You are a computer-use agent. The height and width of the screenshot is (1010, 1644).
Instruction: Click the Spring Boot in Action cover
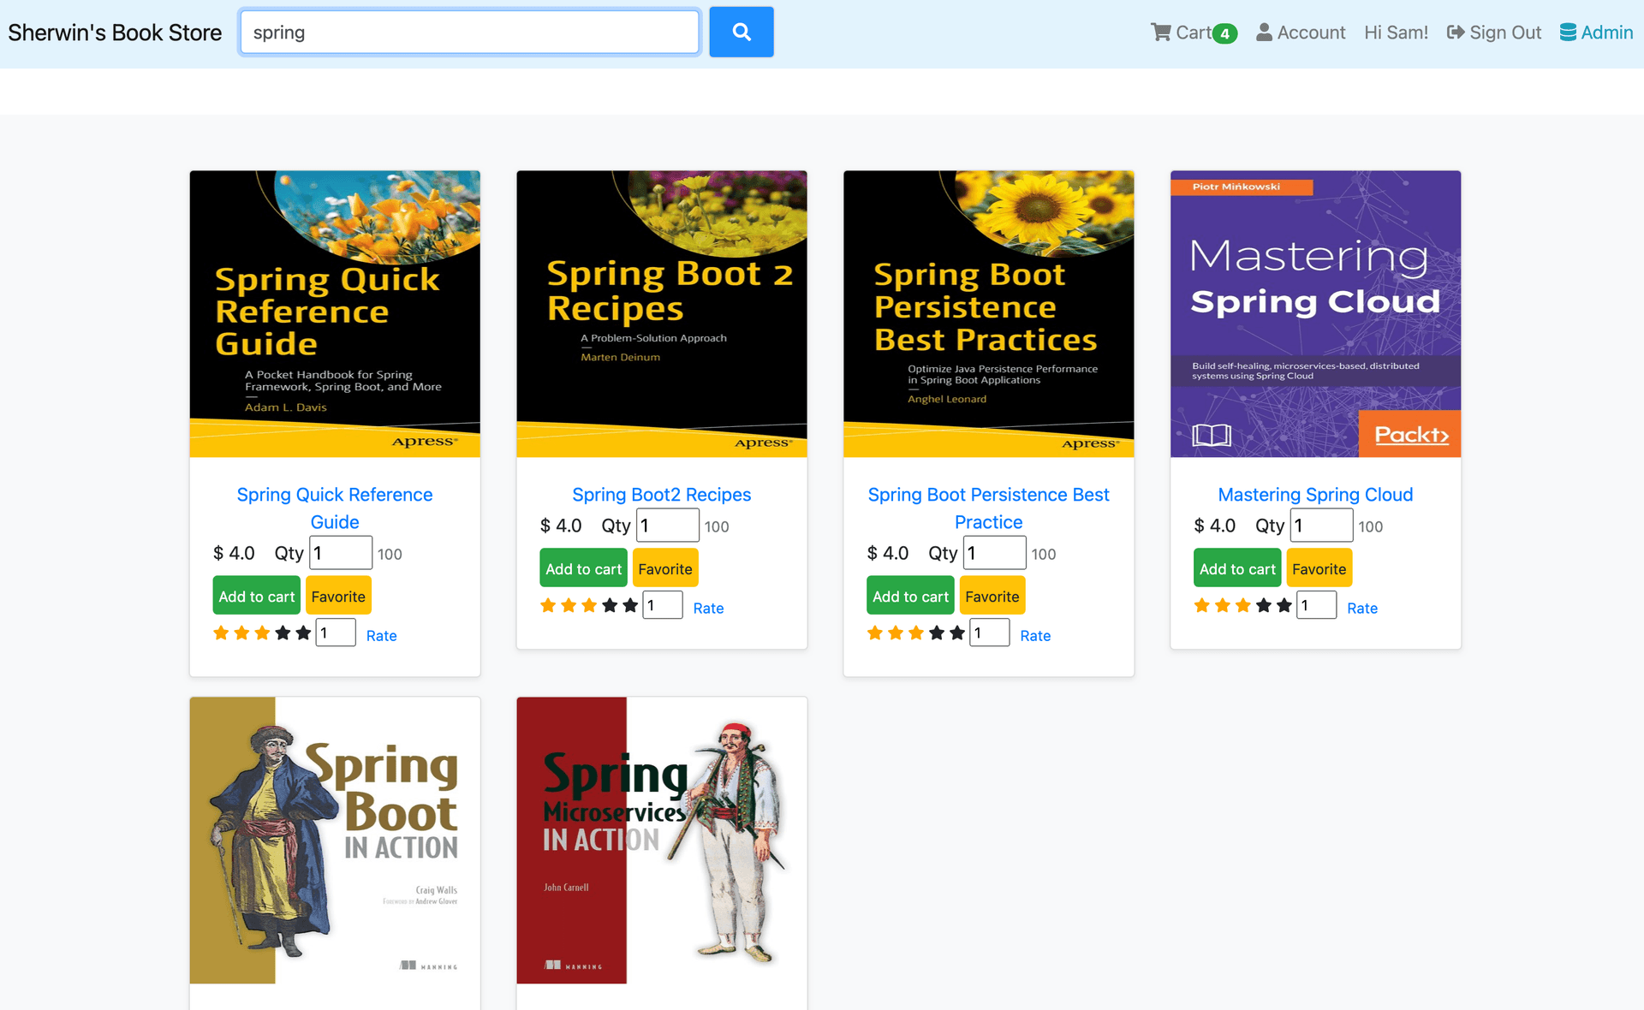[x=335, y=840]
